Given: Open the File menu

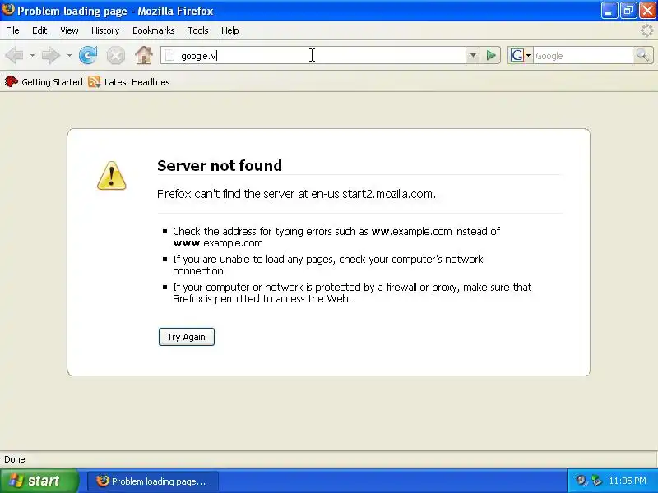Looking at the screenshot, I should [12, 30].
